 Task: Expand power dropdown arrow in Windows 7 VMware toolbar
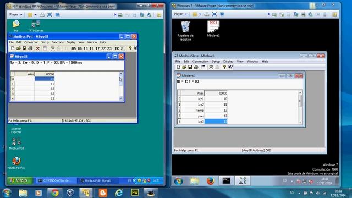tap(200, 14)
